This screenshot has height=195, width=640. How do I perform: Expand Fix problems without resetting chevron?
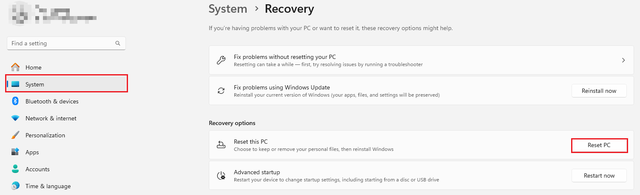tap(623, 60)
